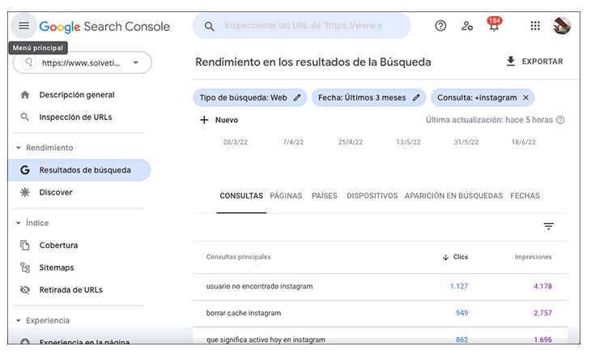Open Sitemaps in the sidebar
This screenshot has width=591, height=355.
tap(56, 267)
